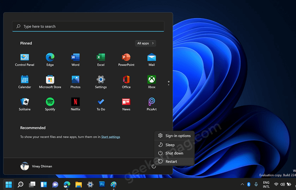The height and width of the screenshot is (190, 296).
Task: Show hidden tray icons chevron
Action: click(242, 184)
